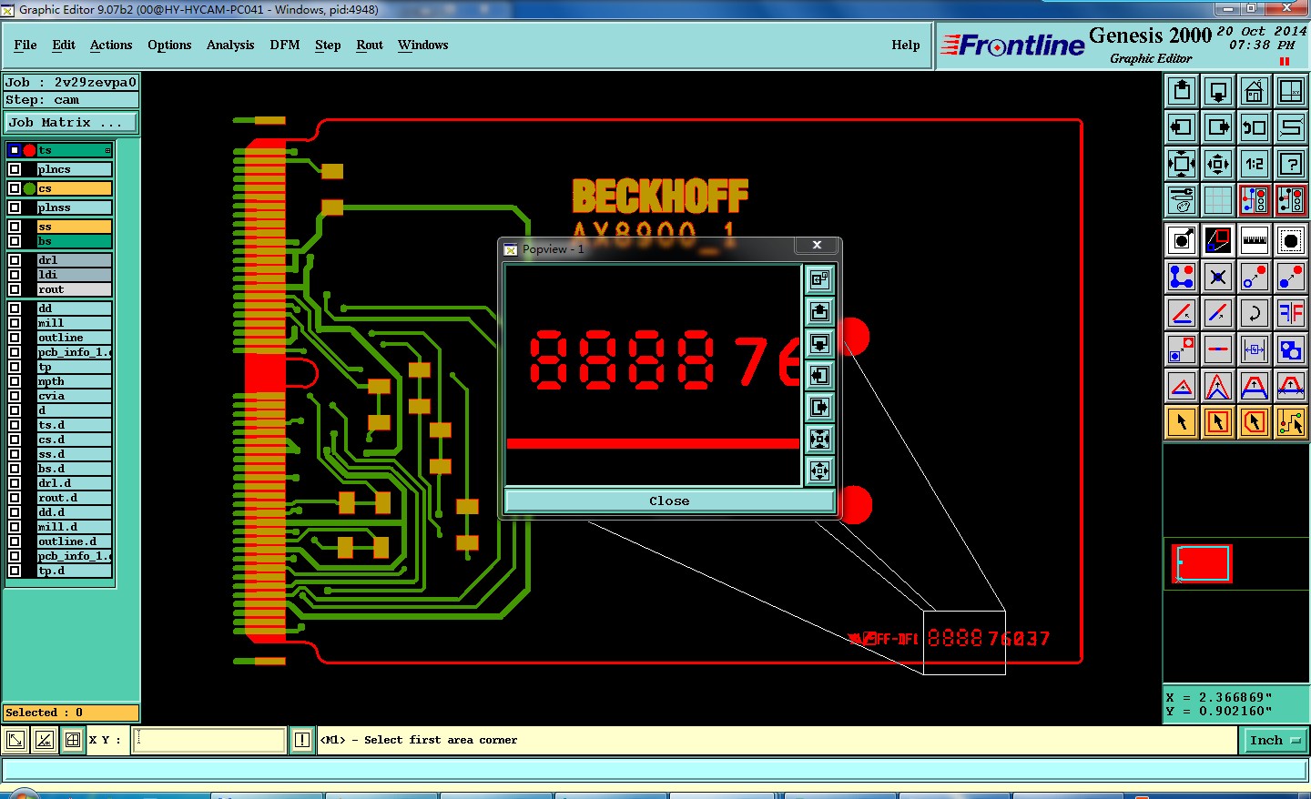
Task: Select the plain arrow pointer select tool
Action: pyautogui.click(x=1182, y=422)
